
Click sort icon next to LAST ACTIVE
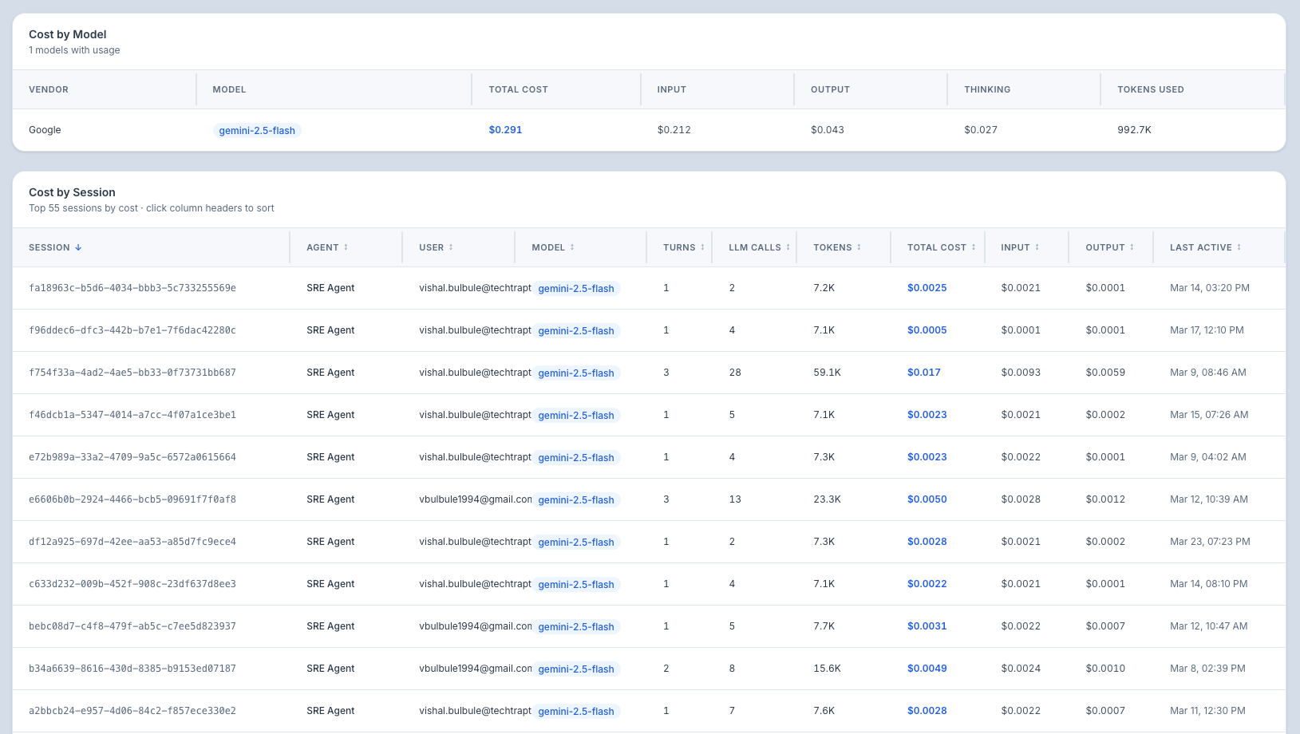tap(1239, 247)
